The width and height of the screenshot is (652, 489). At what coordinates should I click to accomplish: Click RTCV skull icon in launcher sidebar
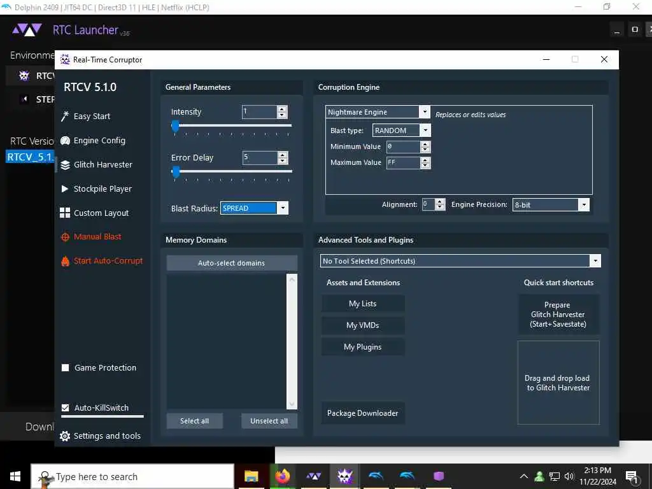(24, 76)
